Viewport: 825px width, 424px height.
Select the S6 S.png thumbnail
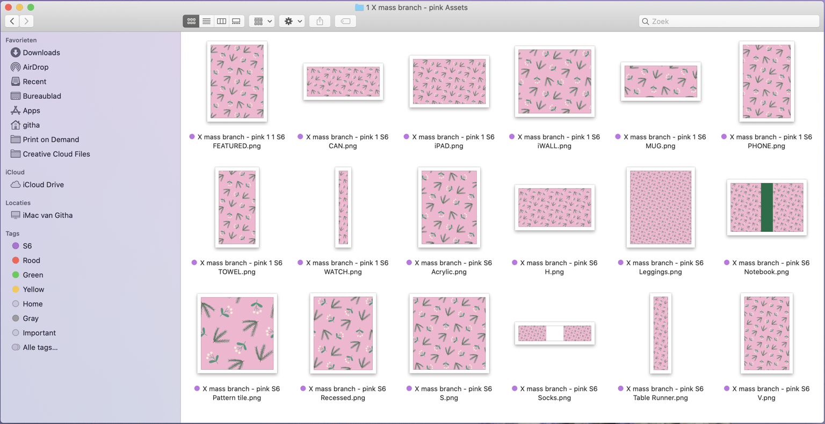coord(449,333)
